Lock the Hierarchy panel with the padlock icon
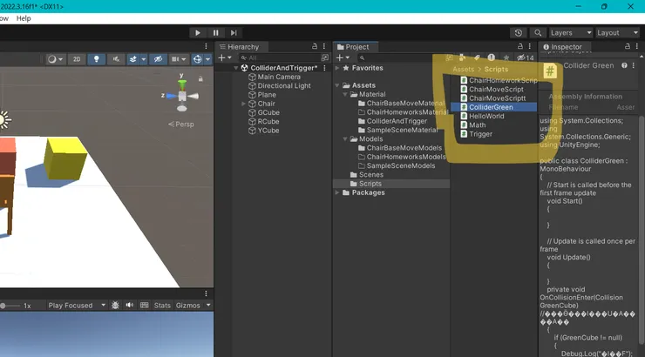The height and width of the screenshot is (357, 645). pyautogui.click(x=315, y=46)
